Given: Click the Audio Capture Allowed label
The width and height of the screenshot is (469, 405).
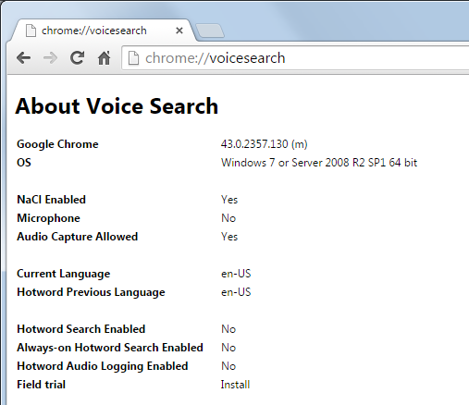Looking at the screenshot, I should (x=78, y=237).
